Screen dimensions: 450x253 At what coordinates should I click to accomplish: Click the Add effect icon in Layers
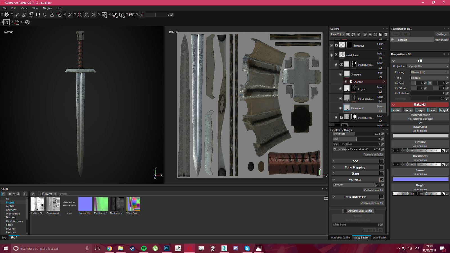(348, 34)
